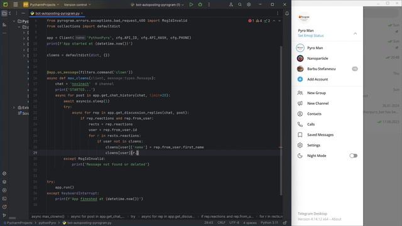This screenshot has height=226, width=402.
Task: Click Telegram Settings gear icon
Action: pyautogui.click(x=300, y=145)
